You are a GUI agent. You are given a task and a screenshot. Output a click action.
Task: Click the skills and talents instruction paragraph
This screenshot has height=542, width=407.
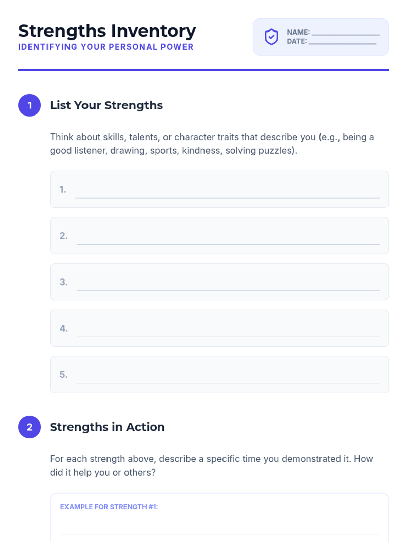[212, 144]
